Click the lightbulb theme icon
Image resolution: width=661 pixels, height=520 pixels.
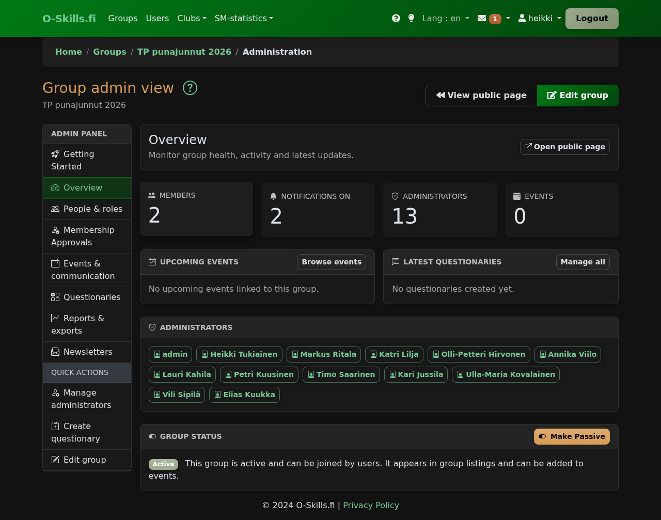(411, 18)
